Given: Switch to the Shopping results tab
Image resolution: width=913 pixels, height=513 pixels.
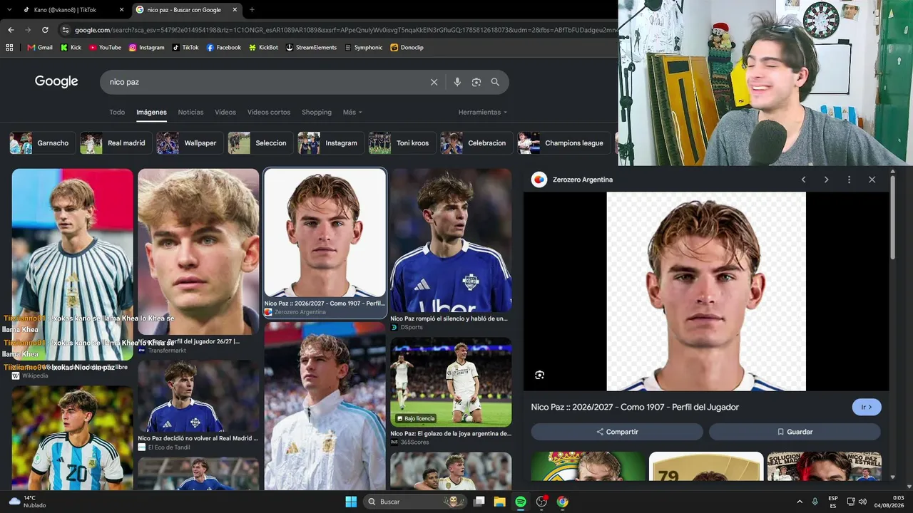Looking at the screenshot, I should [x=317, y=113].
